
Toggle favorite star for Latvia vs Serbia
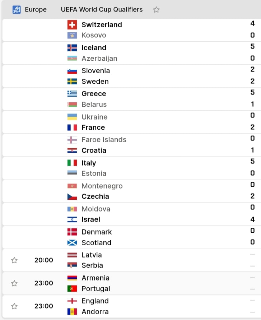tap(14, 260)
